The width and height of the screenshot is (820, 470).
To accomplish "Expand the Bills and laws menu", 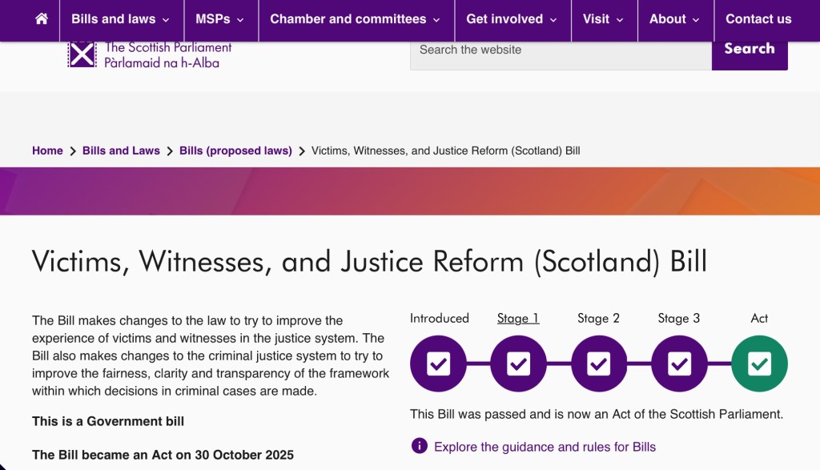I will click(121, 19).
